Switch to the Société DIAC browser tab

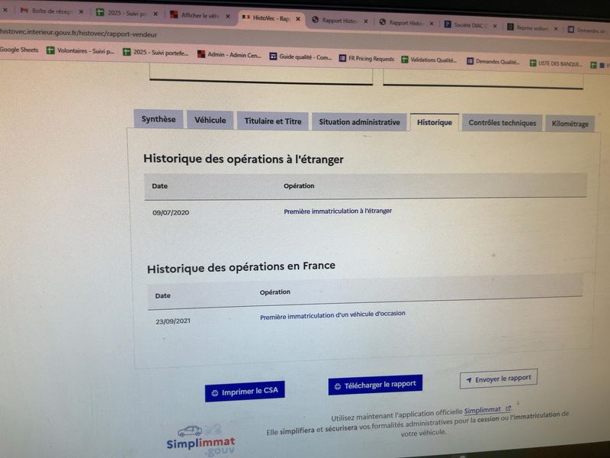pyautogui.click(x=465, y=25)
